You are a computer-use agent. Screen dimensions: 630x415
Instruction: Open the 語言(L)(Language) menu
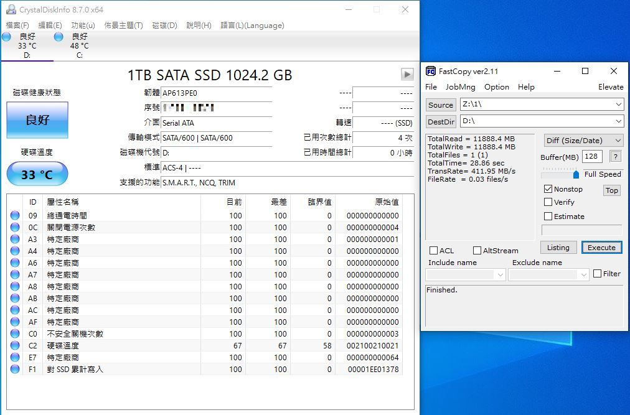click(252, 26)
